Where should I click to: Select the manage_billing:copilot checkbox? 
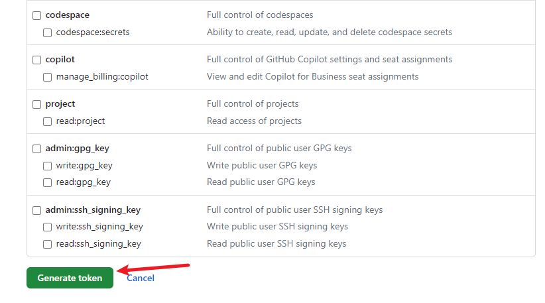[47, 77]
